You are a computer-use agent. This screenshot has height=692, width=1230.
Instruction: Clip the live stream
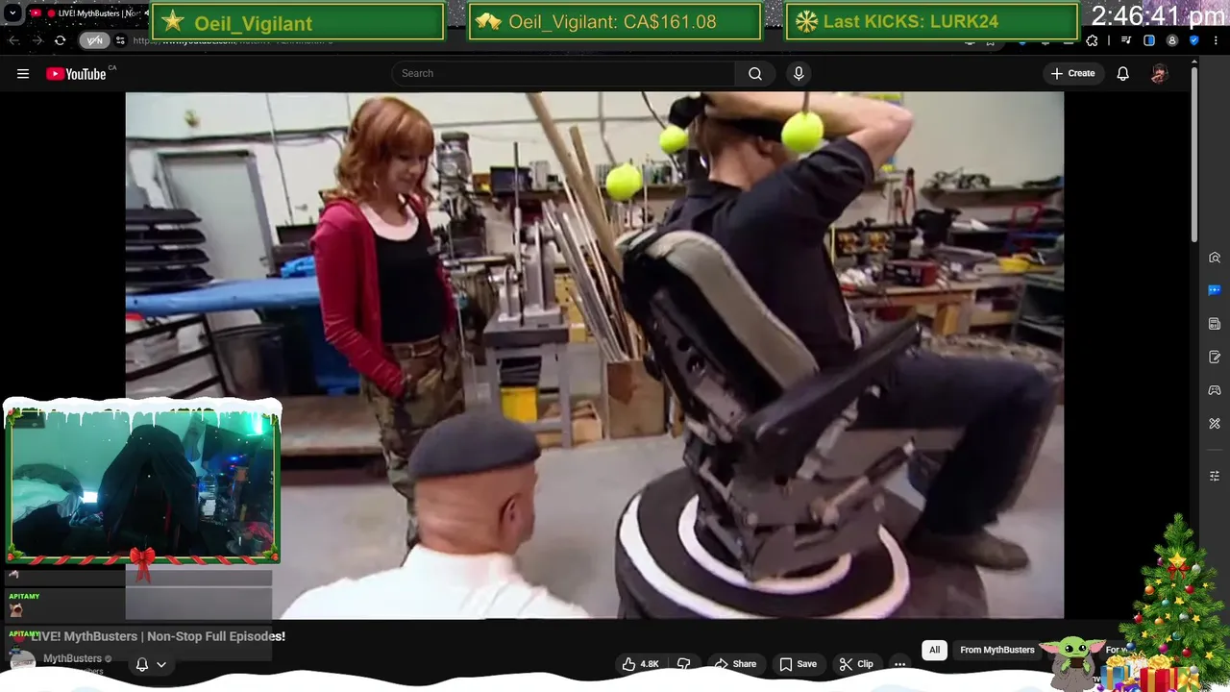856,664
